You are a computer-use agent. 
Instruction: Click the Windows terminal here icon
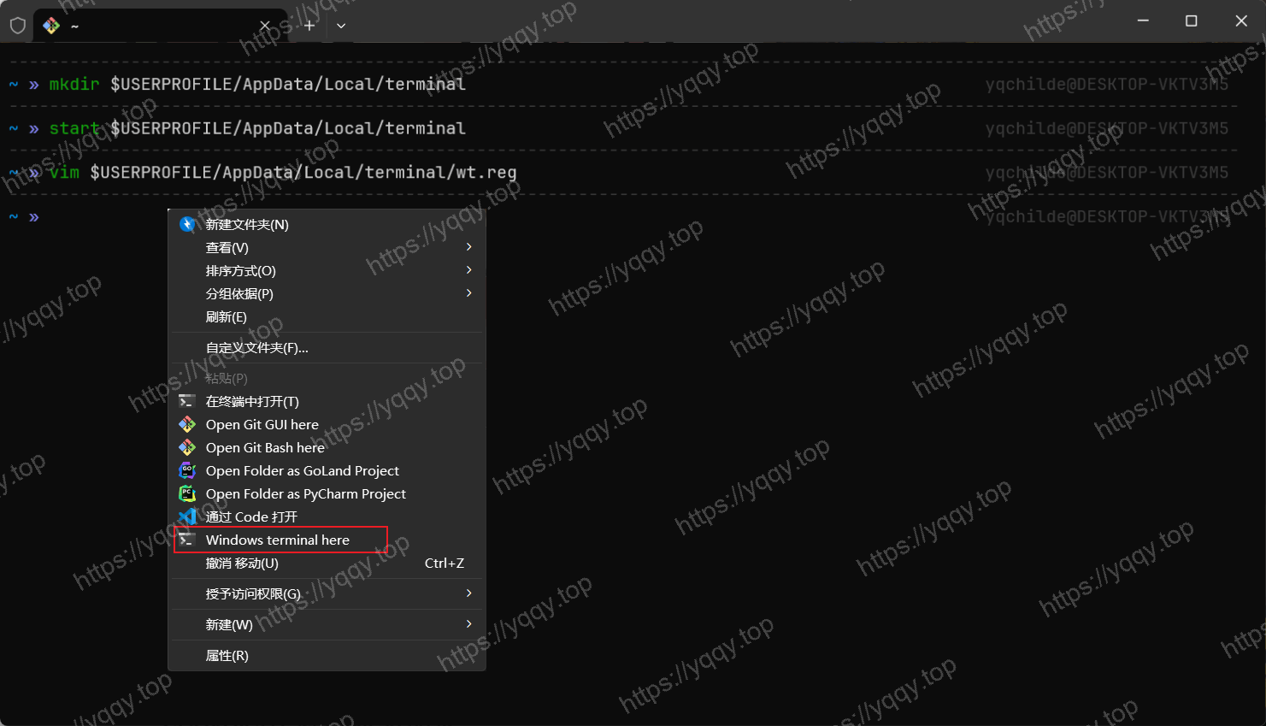pyautogui.click(x=187, y=540)
